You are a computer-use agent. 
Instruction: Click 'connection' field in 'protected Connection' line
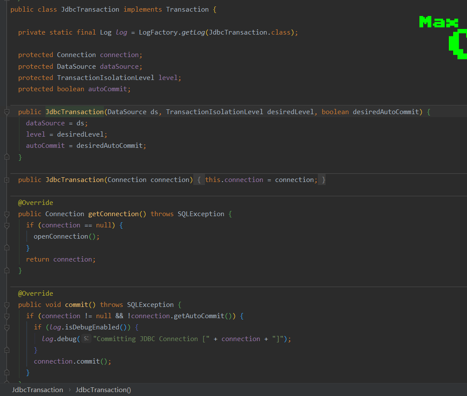point(119,55)
